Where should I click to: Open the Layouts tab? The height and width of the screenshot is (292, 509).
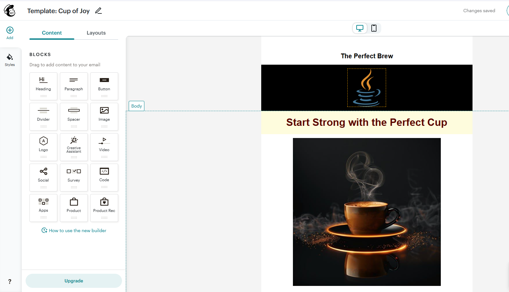(96, 33)
